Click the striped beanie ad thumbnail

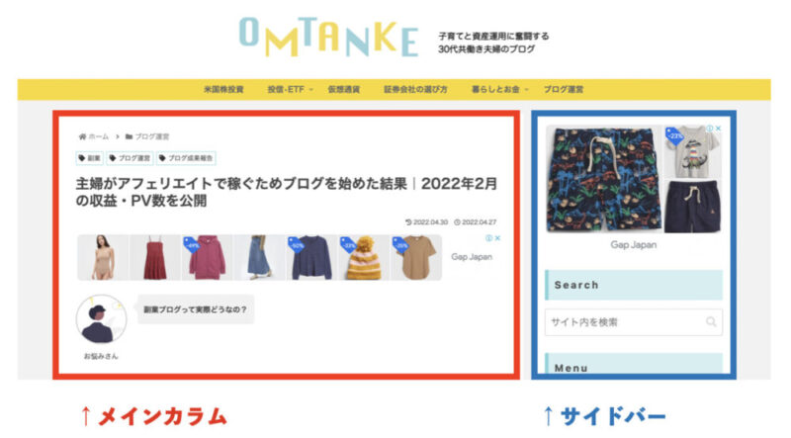363,257
